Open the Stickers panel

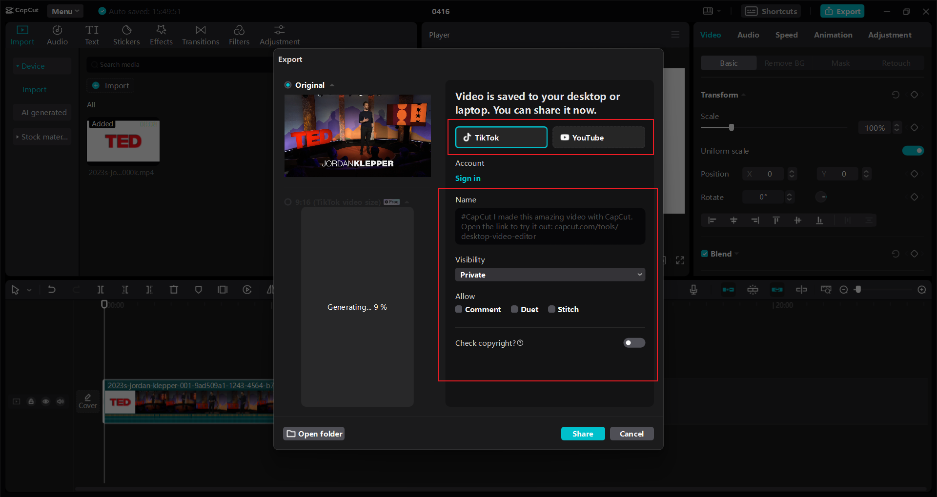126,34
